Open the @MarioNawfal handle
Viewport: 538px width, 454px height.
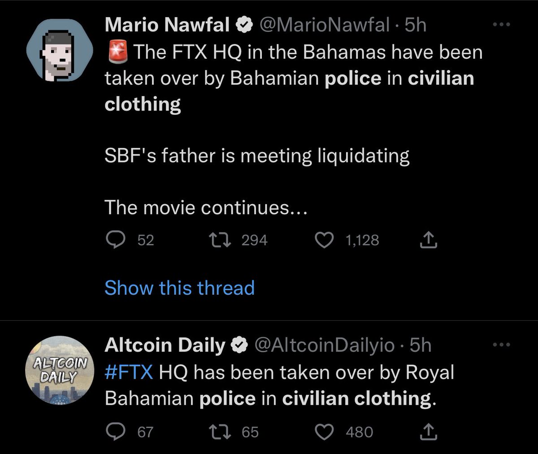(325, 26)
